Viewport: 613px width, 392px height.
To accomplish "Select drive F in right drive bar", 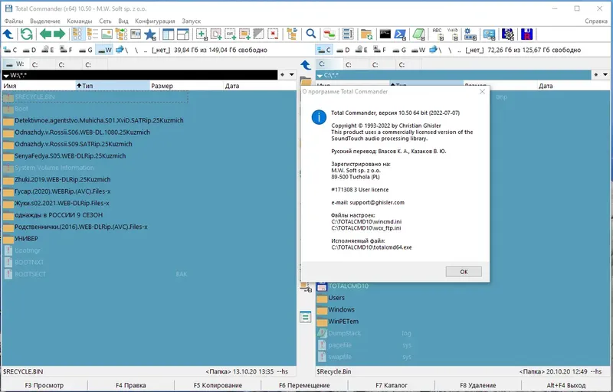I will [379, 50].
